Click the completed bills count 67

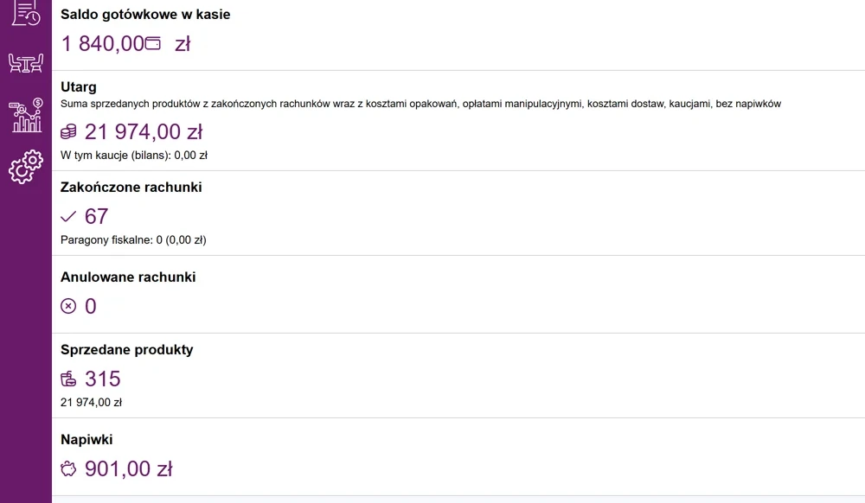pos(96,217)
